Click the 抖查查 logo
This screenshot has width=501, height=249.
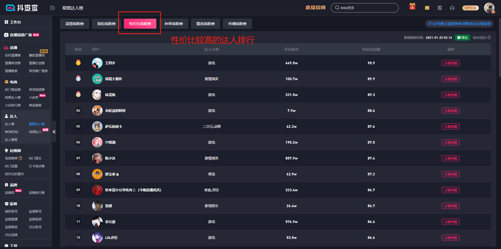coord(22,8)
